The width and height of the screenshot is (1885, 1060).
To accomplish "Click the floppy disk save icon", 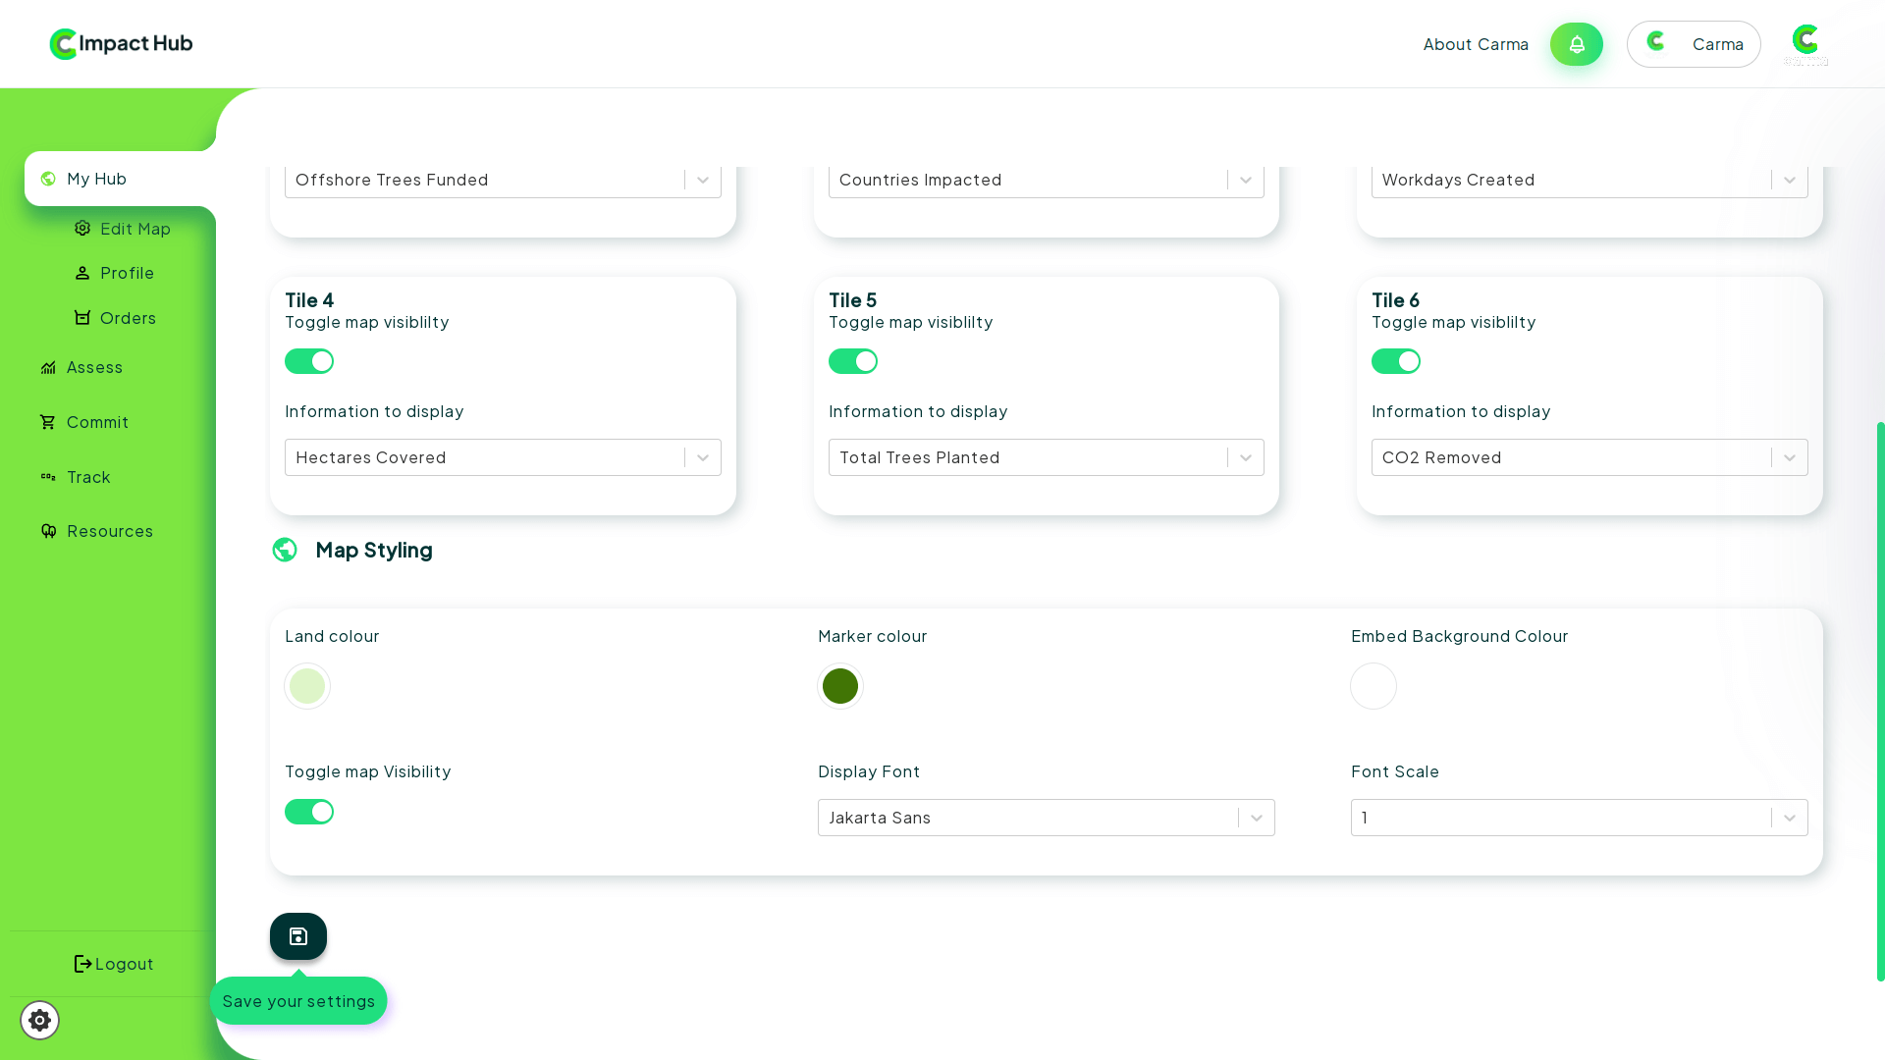I will point(298,936).
